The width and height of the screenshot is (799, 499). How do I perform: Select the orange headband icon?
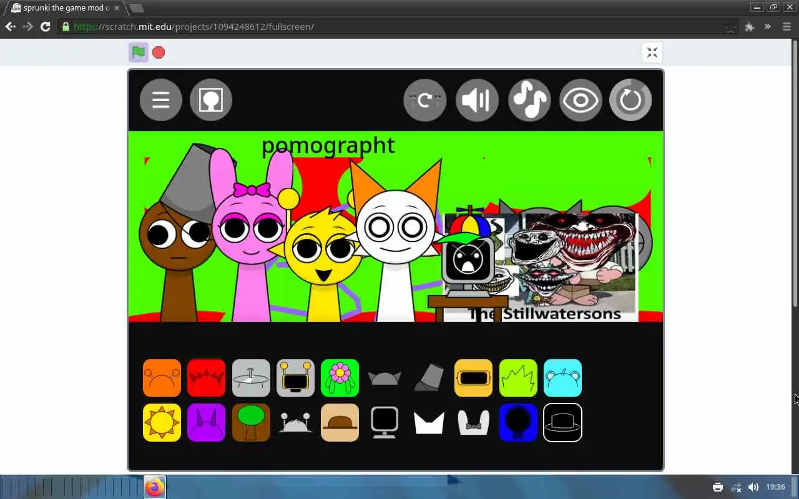pyautogui.click(x=162, y=378)
